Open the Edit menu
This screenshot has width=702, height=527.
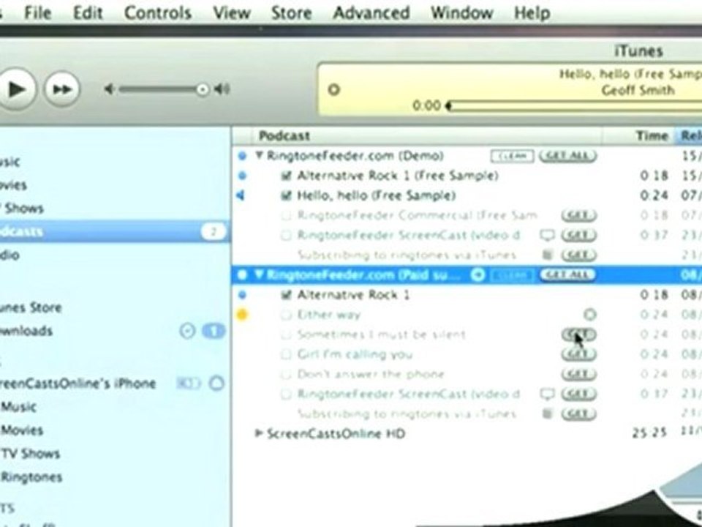pyautogui.click(x=88, y=13)
